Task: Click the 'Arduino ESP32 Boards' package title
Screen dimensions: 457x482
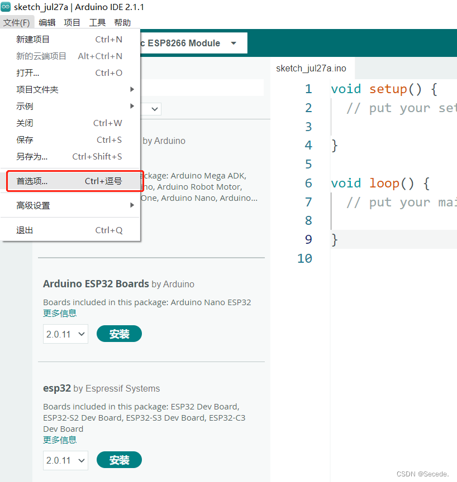Action: pos(96,284)
